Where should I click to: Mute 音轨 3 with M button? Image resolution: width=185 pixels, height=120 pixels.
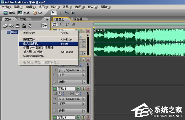(x=78, y=89)
